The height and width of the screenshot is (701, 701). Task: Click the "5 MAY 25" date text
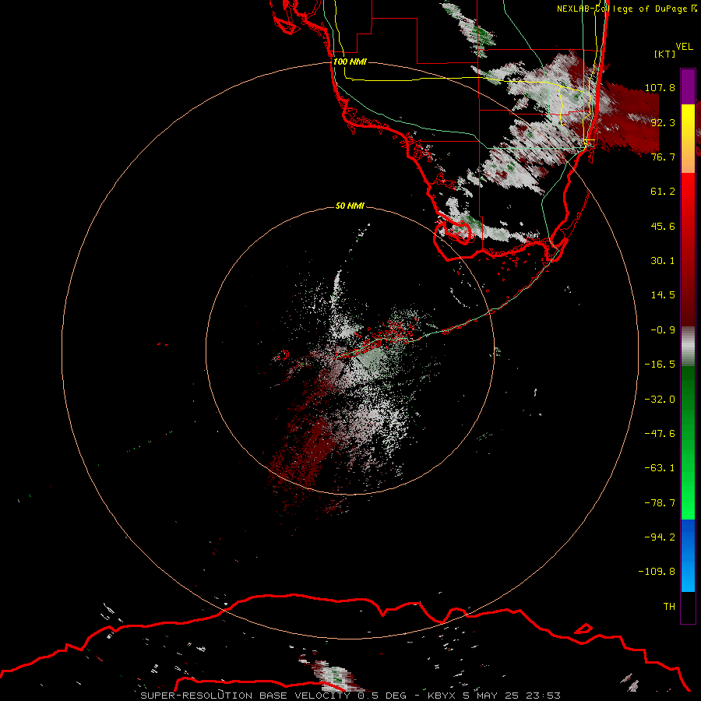coord(491,696)
